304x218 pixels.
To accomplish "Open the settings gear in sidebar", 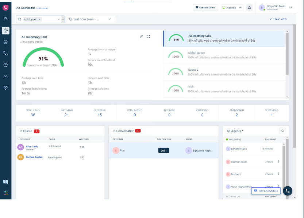I will tap(5, 88).
